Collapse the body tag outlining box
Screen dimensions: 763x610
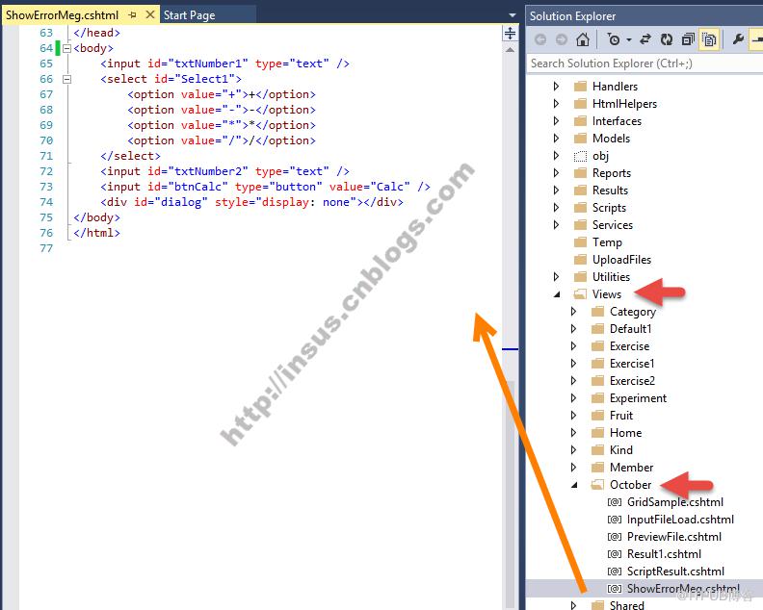[x=67, y=48]
